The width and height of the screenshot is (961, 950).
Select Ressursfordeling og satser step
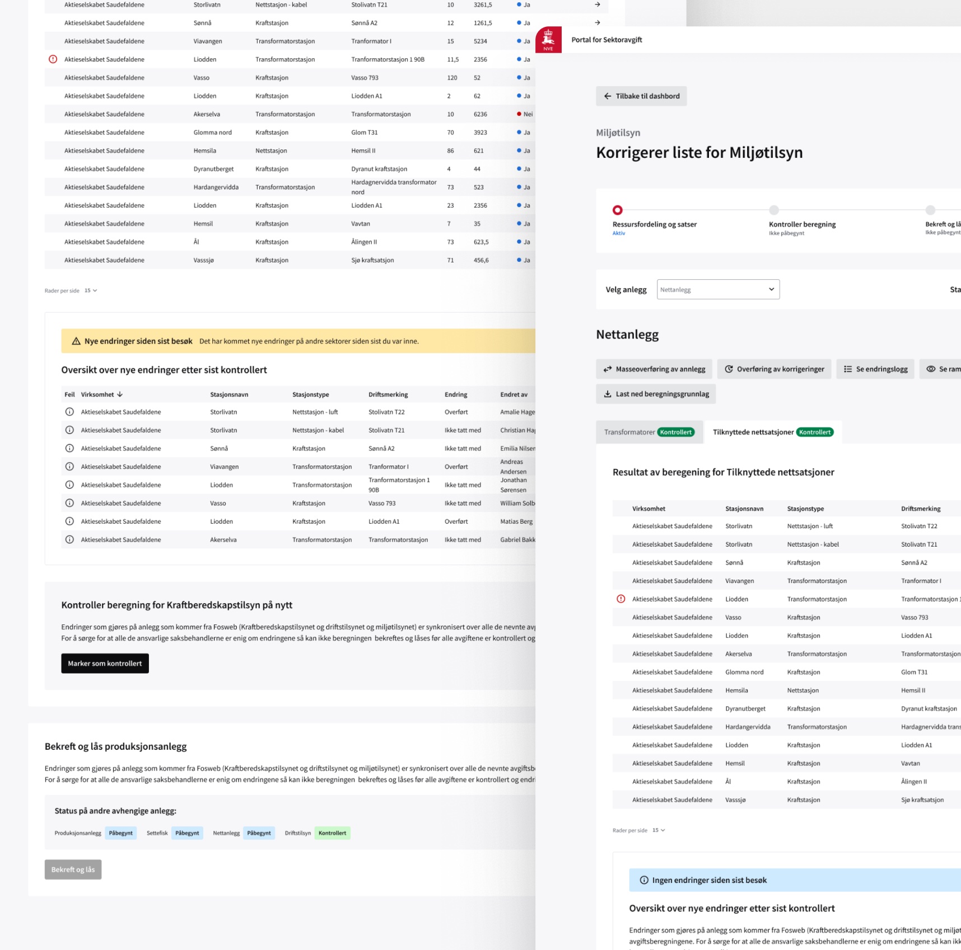tap(654, 224)
